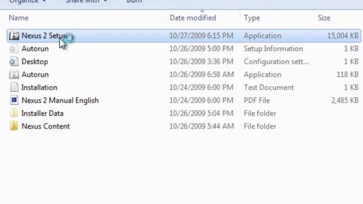
Task: Click the Installer Data folder icon
Action: (14, 113)
